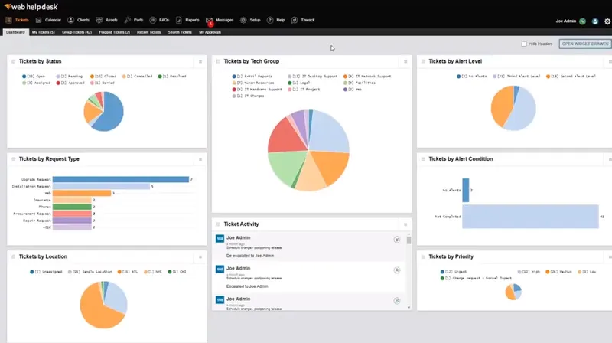Click the orange slice of Tickets by Location pie
The width and height of the screenshot is (612, 343).
[96, 309]
